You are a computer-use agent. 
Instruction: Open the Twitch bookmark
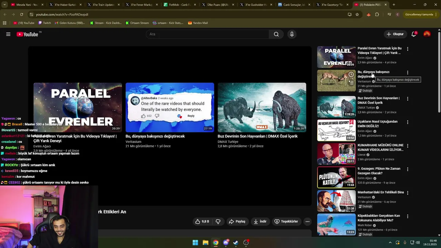[44, 23]
